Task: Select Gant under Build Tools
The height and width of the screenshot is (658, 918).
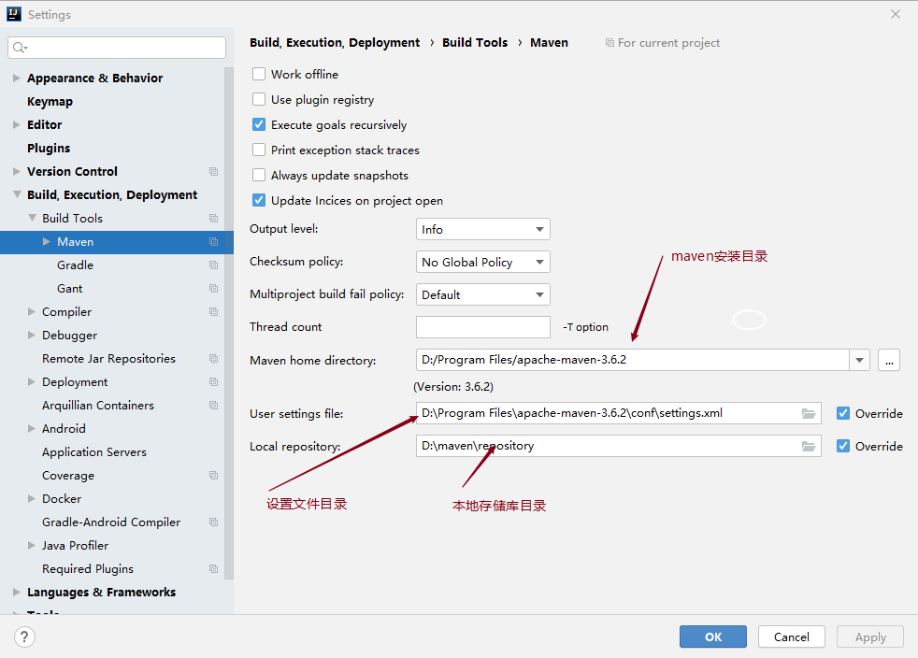Action: [x=70, y=289]
